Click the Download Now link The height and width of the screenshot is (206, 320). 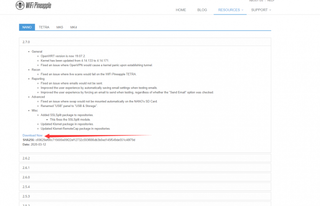tap(32, 135)
